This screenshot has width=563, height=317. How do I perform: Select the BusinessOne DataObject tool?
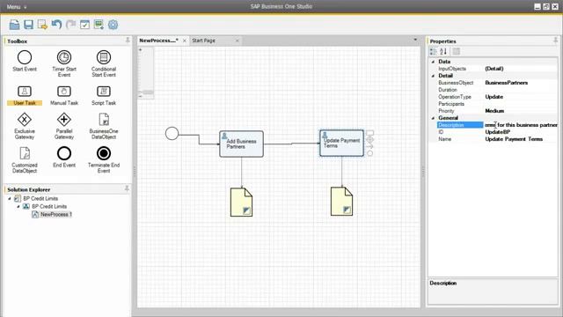[x=104, y=126]
